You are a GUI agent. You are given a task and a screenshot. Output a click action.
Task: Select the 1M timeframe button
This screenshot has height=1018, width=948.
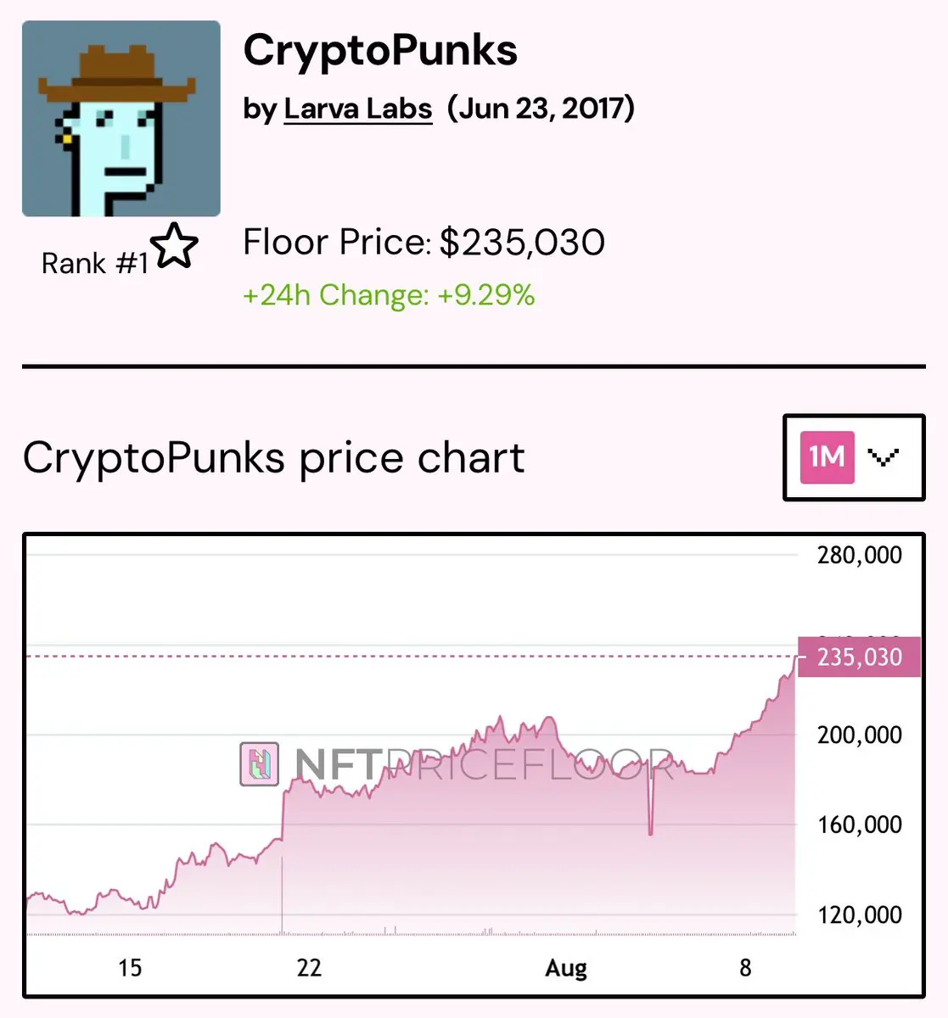point(827,457)
